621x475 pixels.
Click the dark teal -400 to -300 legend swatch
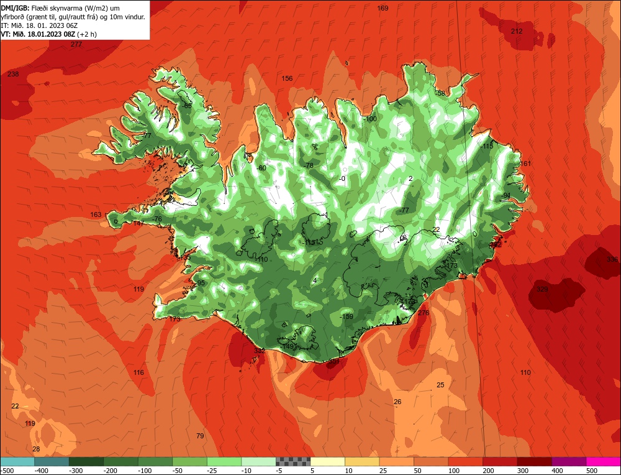tap(52, 461)
